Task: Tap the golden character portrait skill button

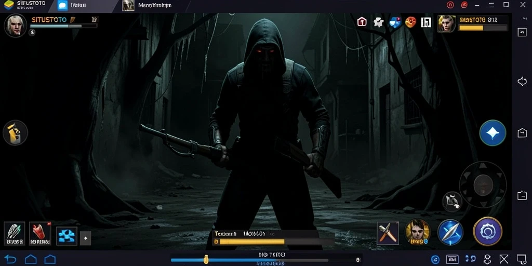Action: pos(418,232)
